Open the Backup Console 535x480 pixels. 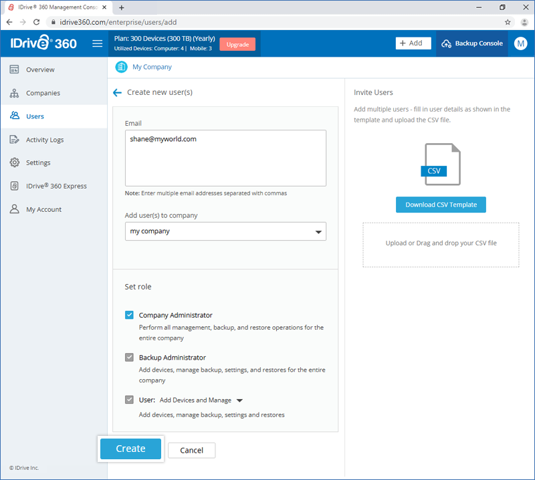pos(472,43)
